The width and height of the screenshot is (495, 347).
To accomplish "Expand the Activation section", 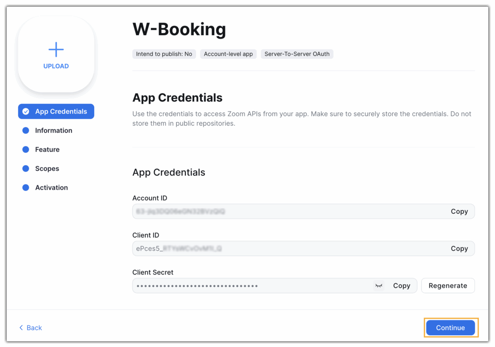I will [x=51, y=187].
